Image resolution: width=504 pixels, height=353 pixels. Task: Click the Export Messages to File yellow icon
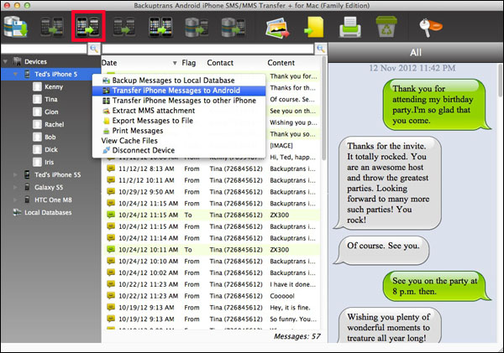tap(314, 28)
